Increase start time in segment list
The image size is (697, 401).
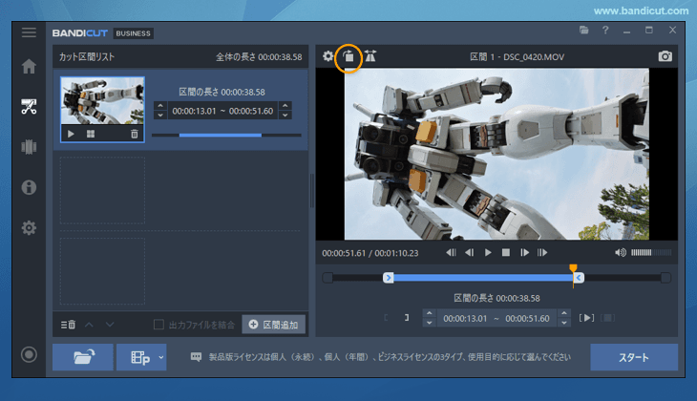(x=160, y=106)
